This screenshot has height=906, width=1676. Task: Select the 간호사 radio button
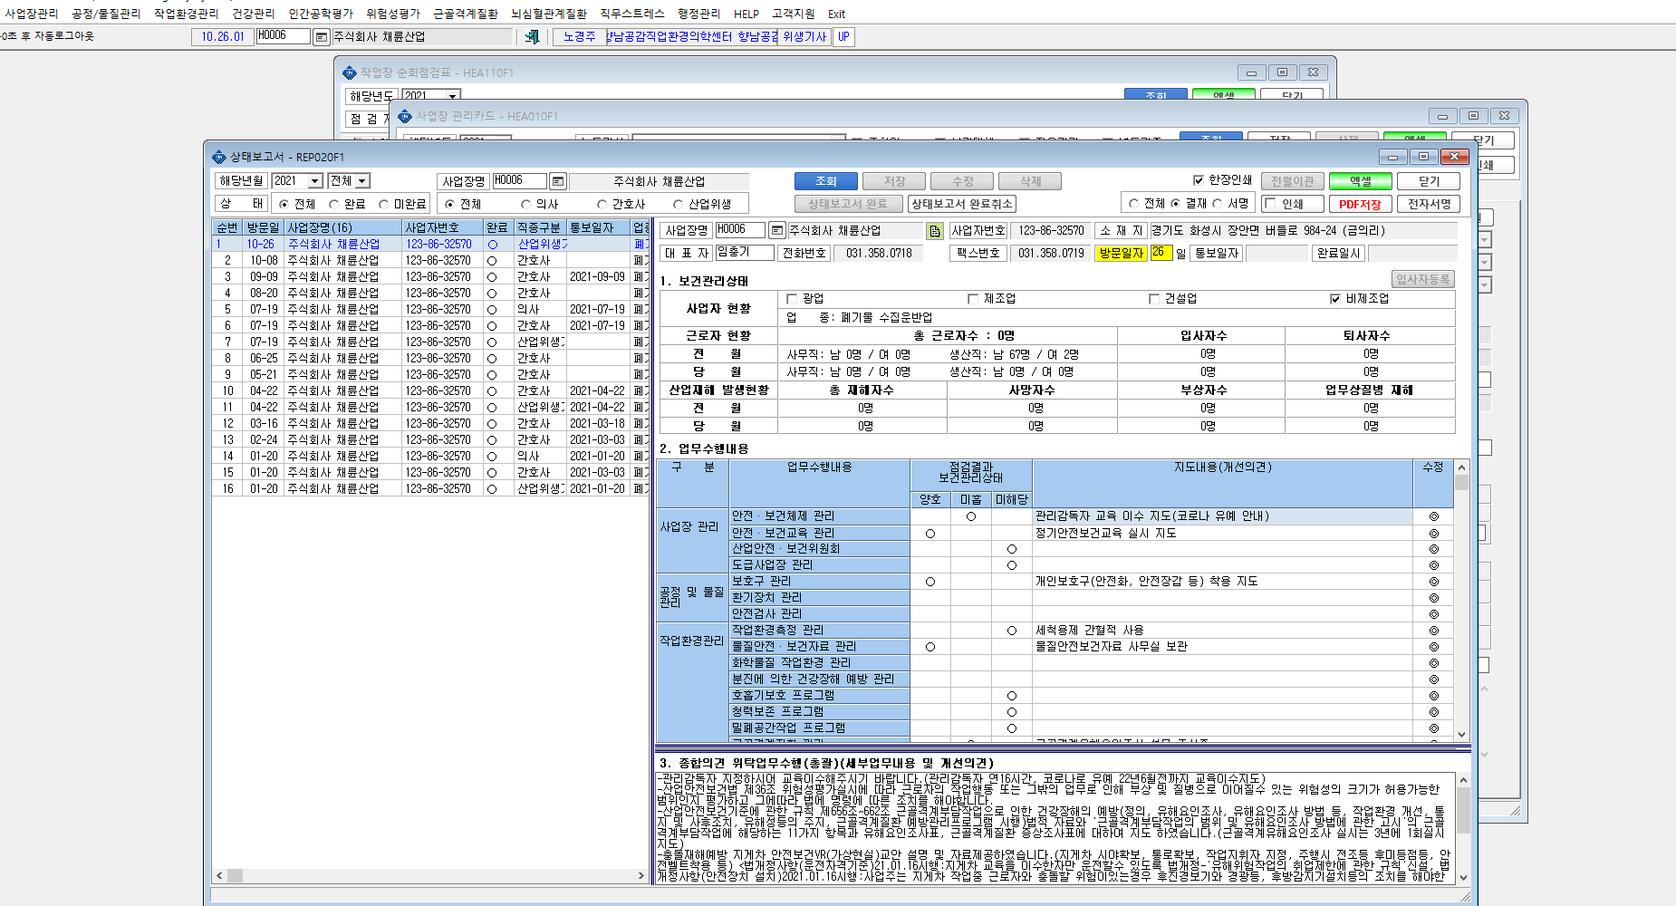[602, 205]
